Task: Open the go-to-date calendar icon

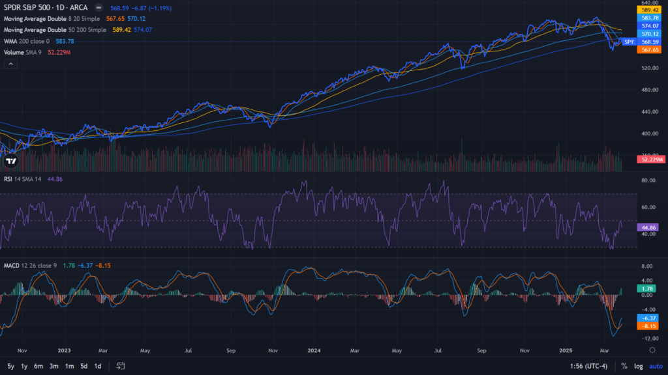Action: click(x=121, y=365)
